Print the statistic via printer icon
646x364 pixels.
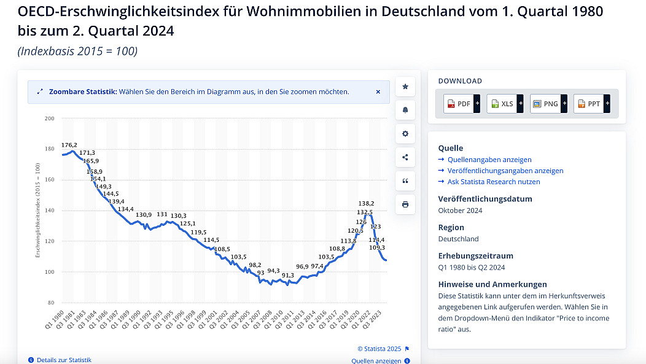(405, 204)
